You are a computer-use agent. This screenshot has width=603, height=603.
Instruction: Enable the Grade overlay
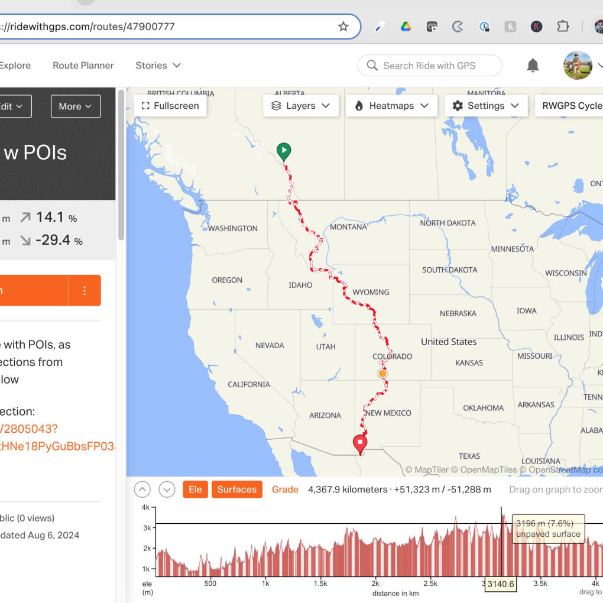(285, 489)
